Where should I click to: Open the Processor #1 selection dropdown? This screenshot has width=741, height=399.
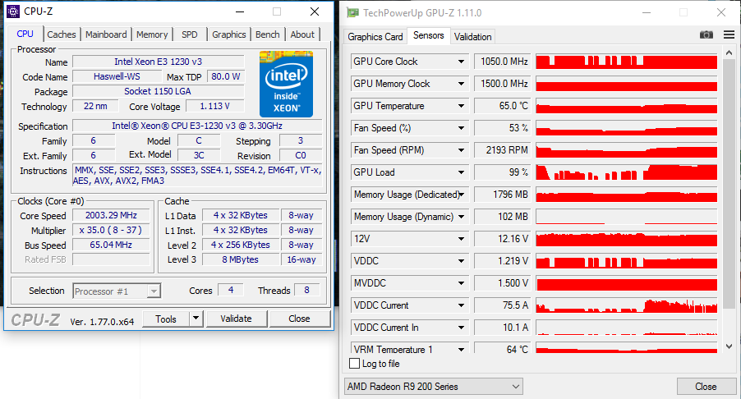(117, 291)
